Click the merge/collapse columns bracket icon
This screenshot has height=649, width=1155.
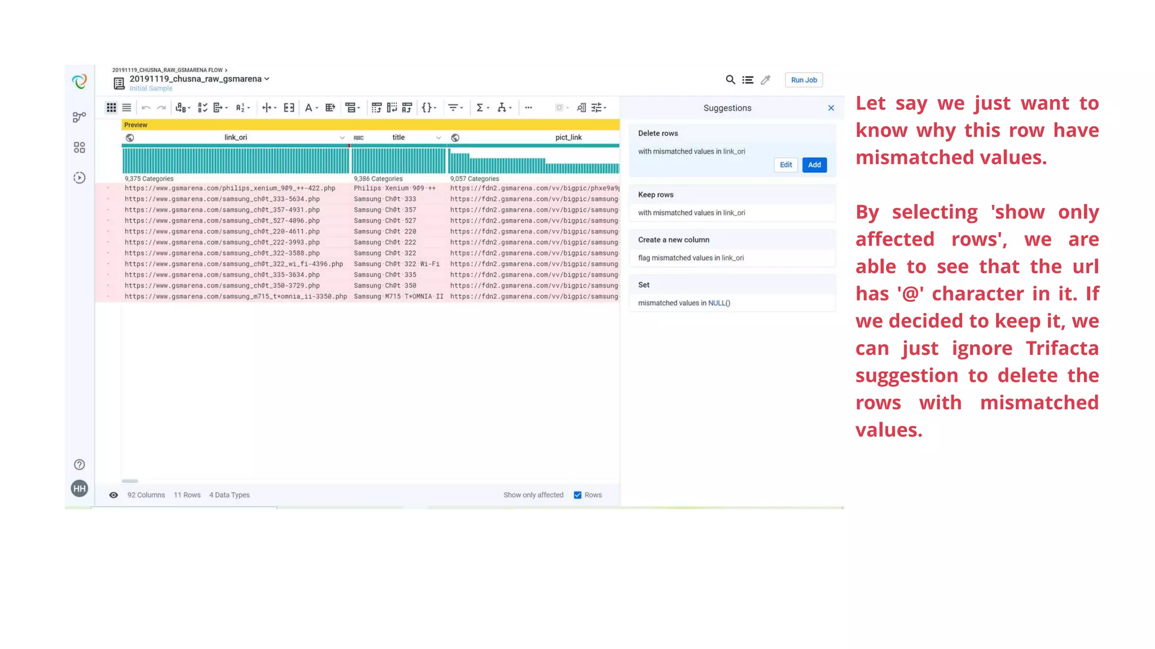click(289, 108)
